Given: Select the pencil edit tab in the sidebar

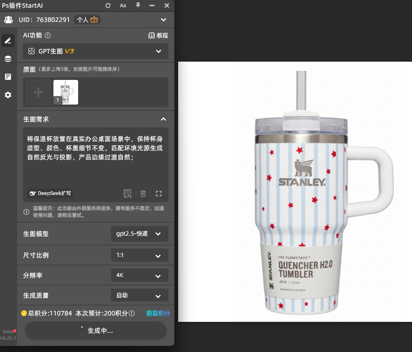Looking at the screenshot, I should [x=8, y=41].
